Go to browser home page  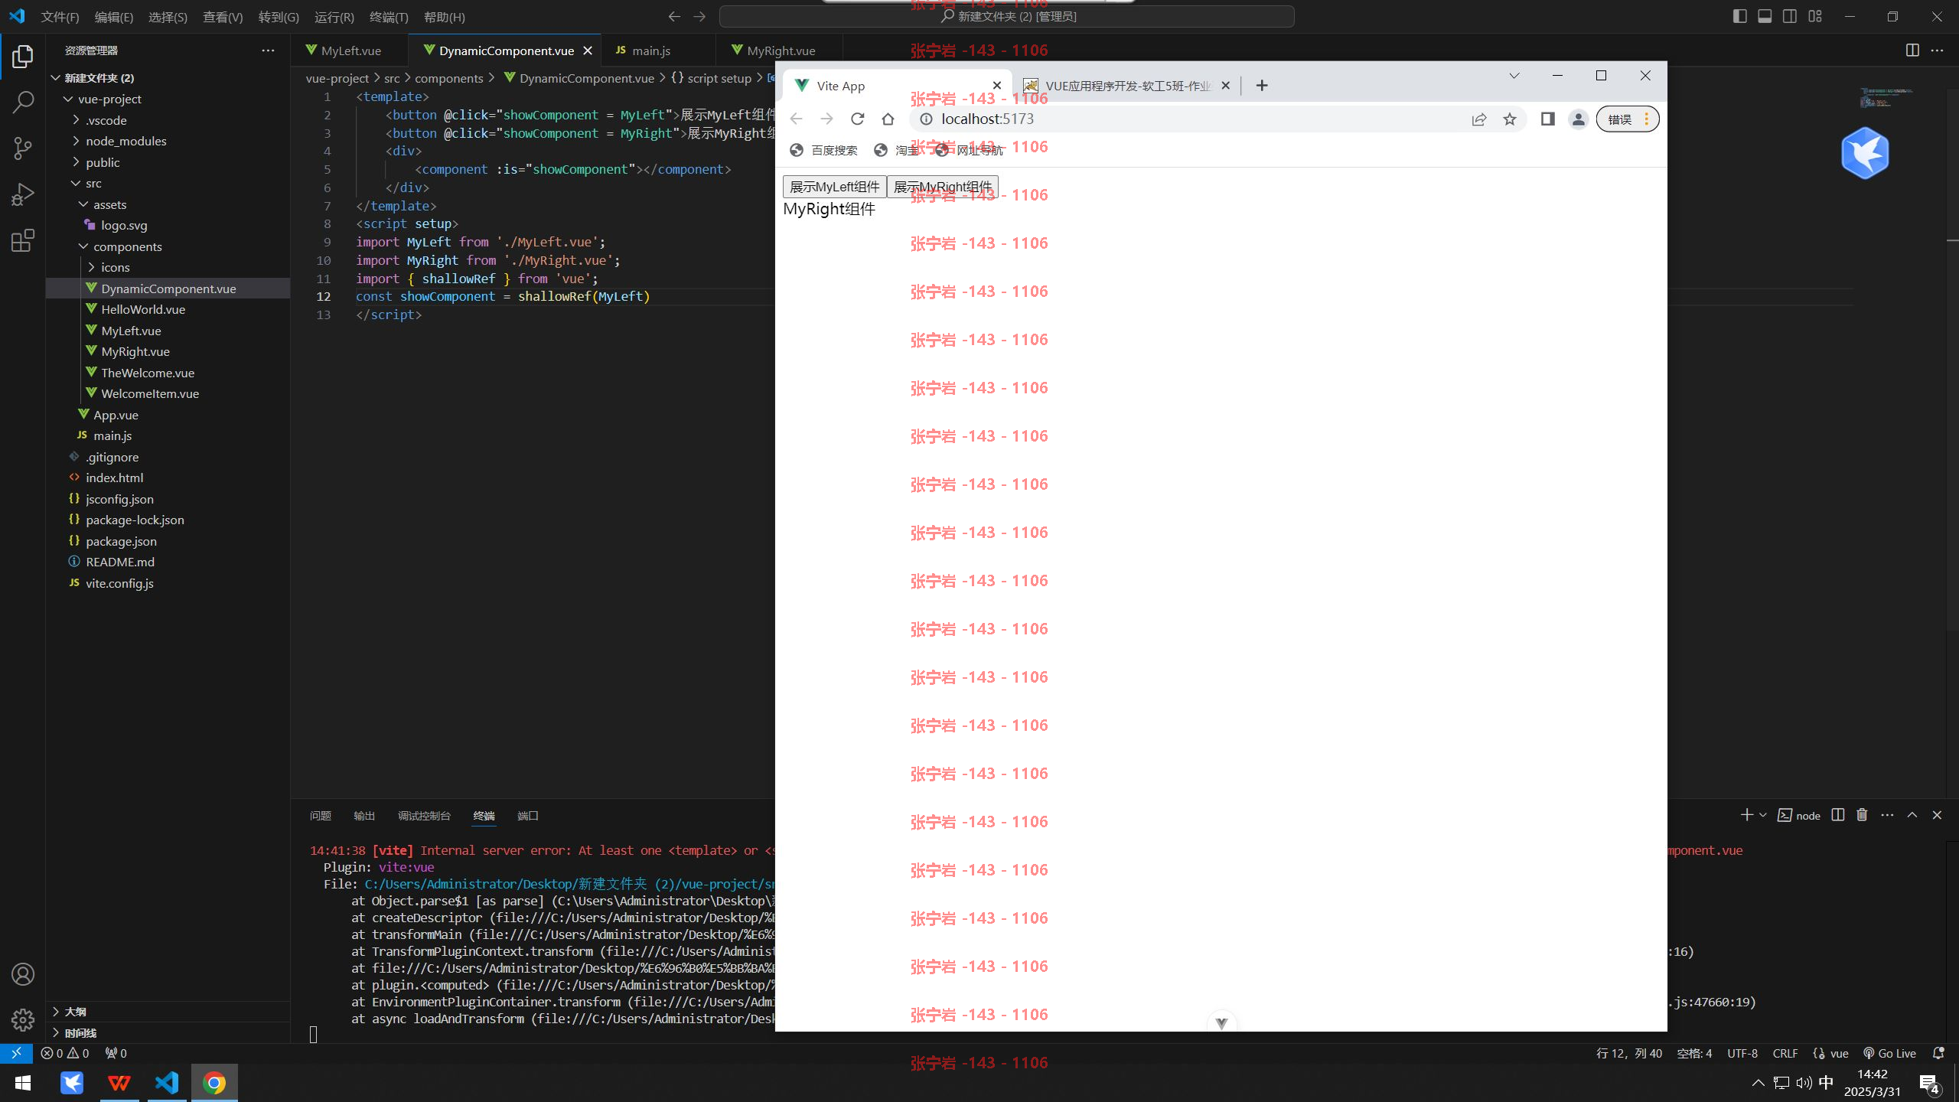(x=888, y=119)
